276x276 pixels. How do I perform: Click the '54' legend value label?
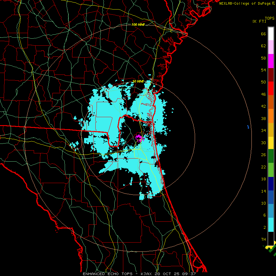[263, 70]
